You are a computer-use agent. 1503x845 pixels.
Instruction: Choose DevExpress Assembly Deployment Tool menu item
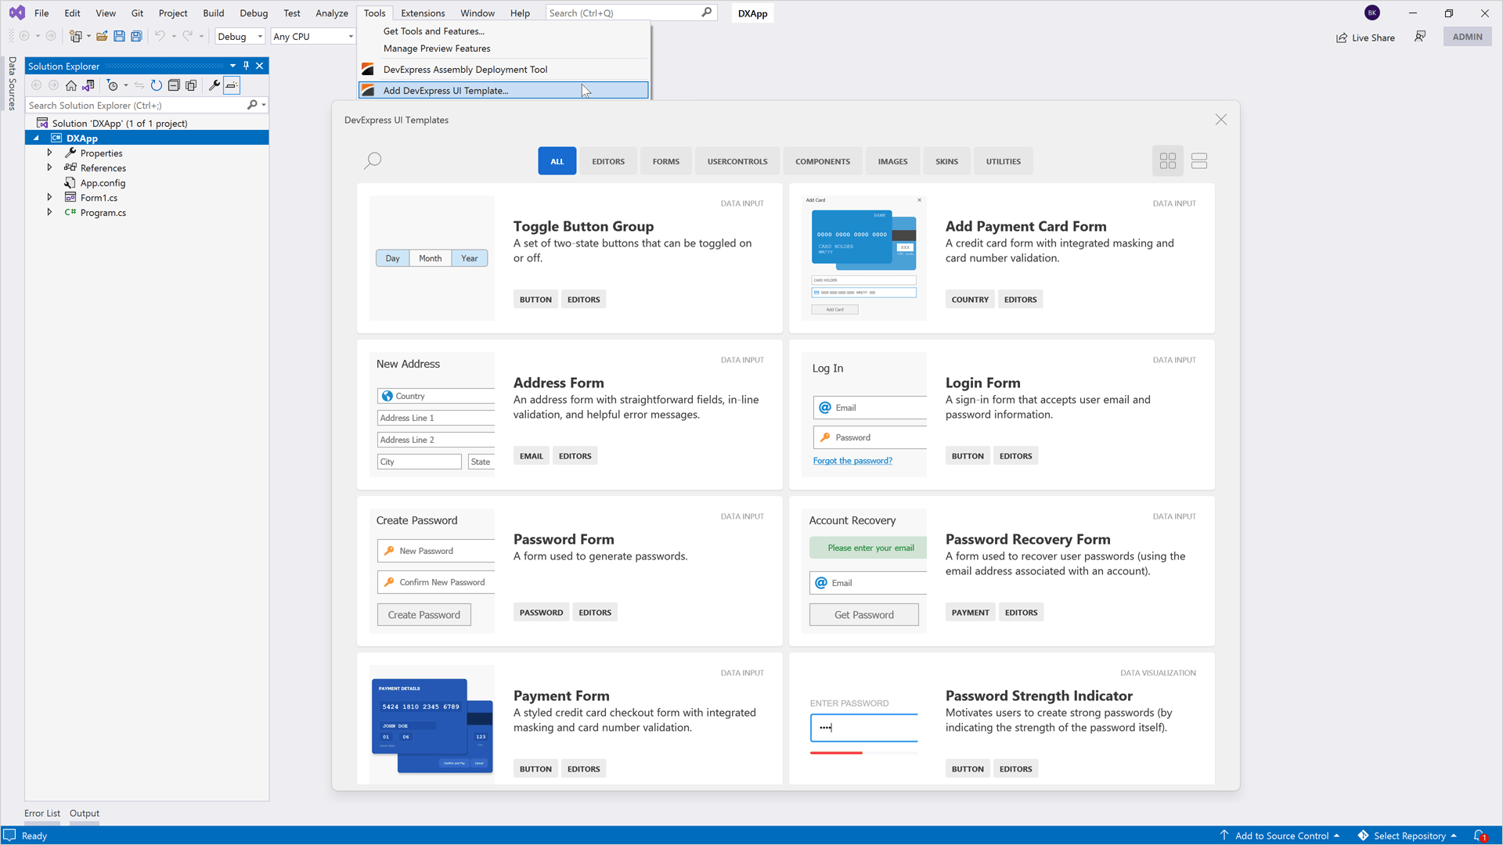tap(465, 70)
